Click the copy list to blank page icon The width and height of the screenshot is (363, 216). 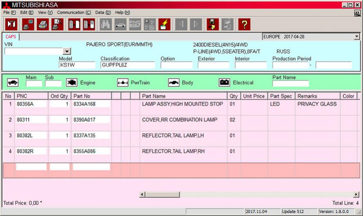[74, 24]
